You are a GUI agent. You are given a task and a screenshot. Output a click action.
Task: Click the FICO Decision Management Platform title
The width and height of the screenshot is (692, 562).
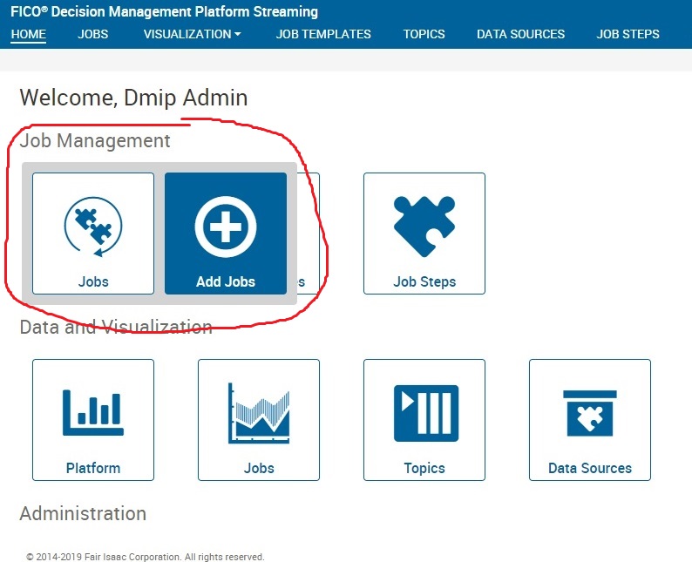(x=164, y=12)
